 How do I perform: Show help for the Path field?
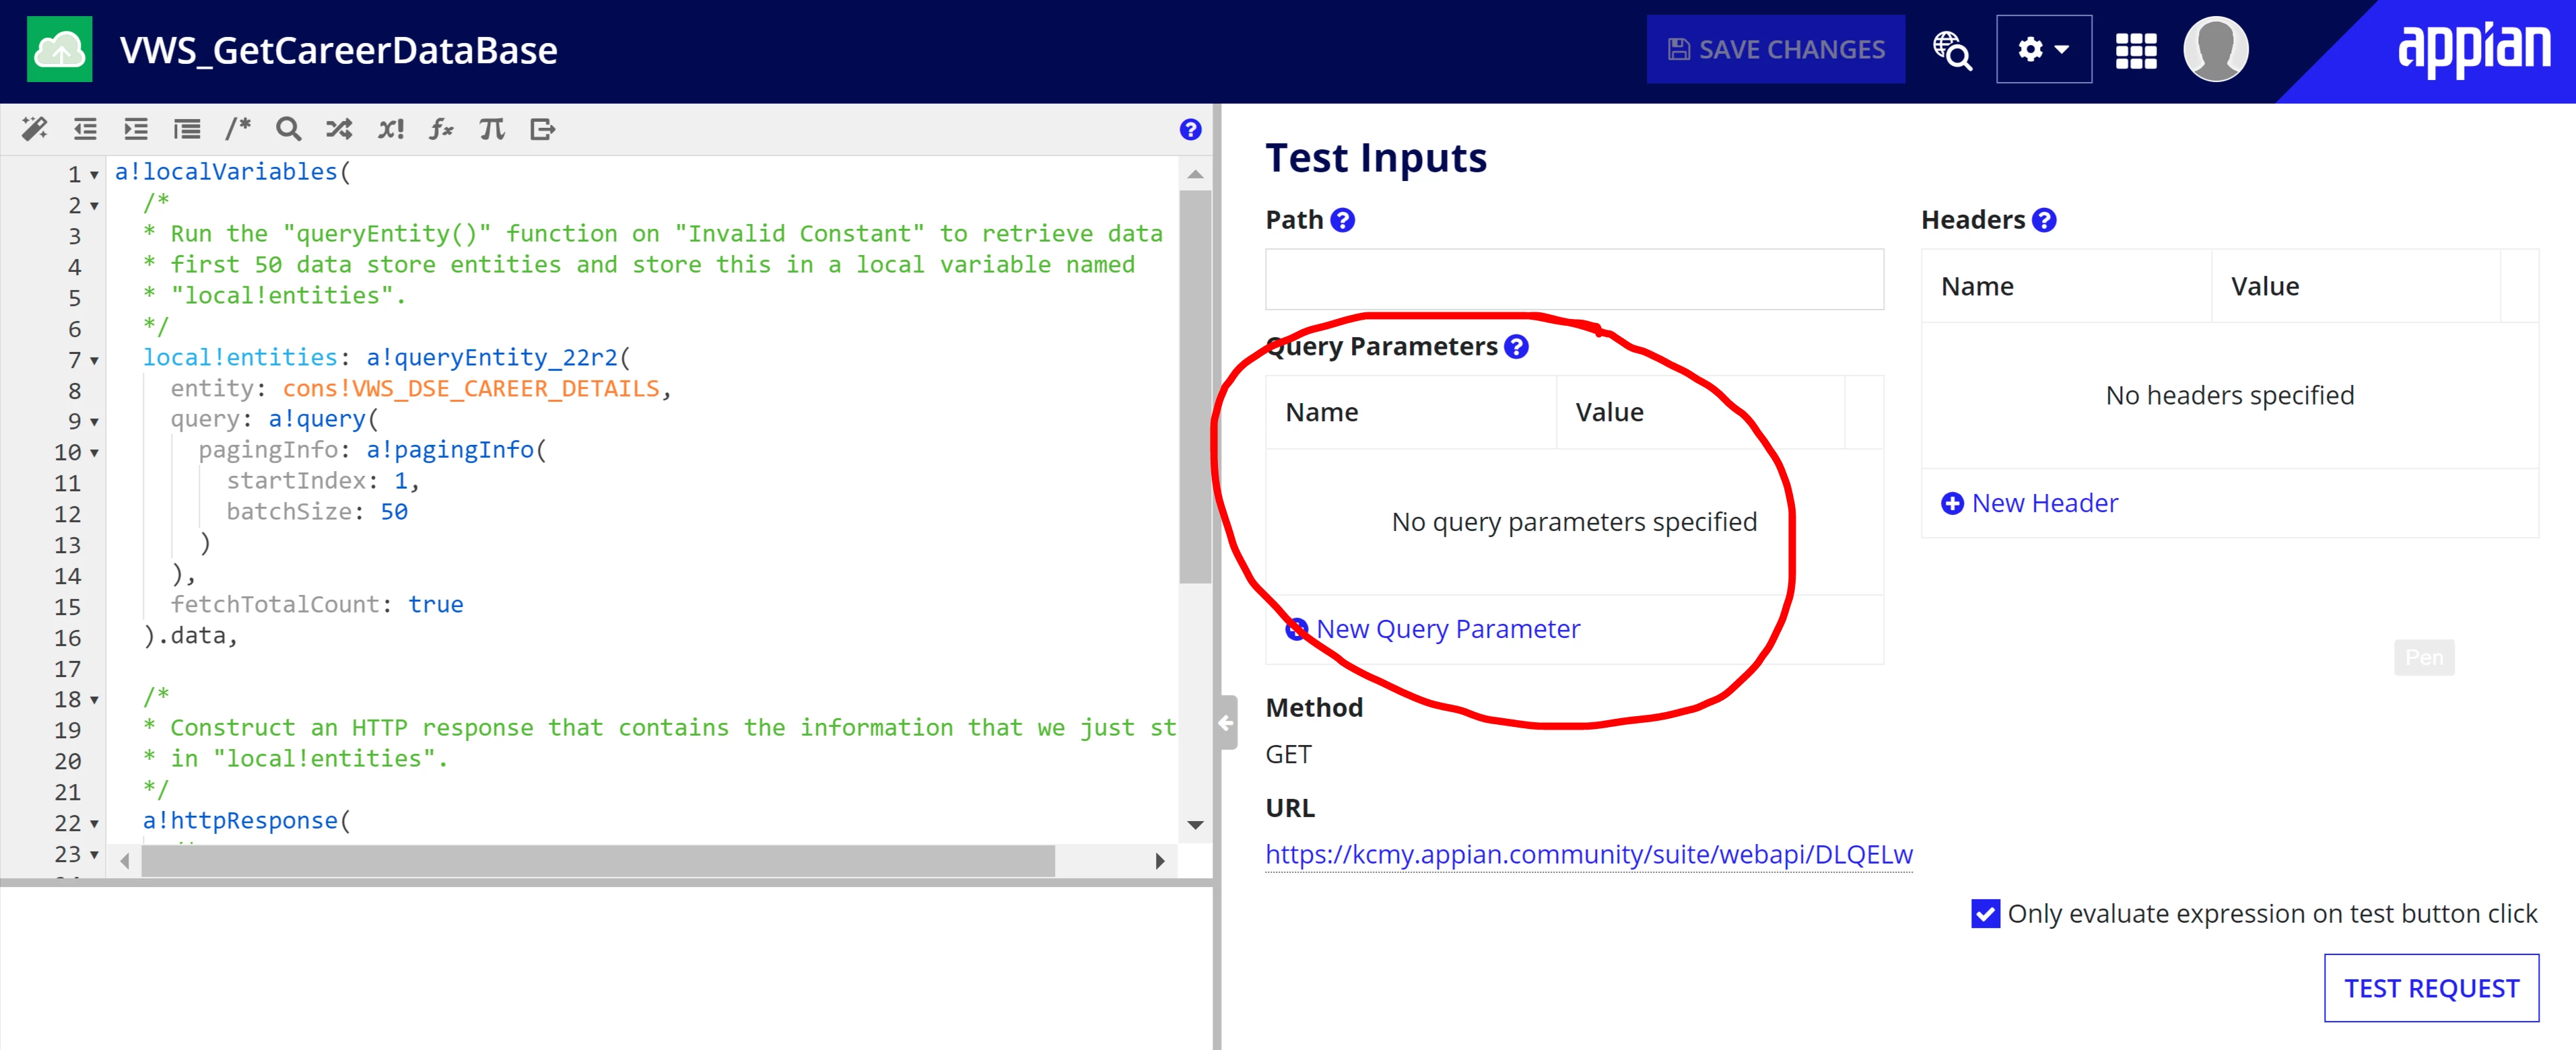coord(1343,220)
